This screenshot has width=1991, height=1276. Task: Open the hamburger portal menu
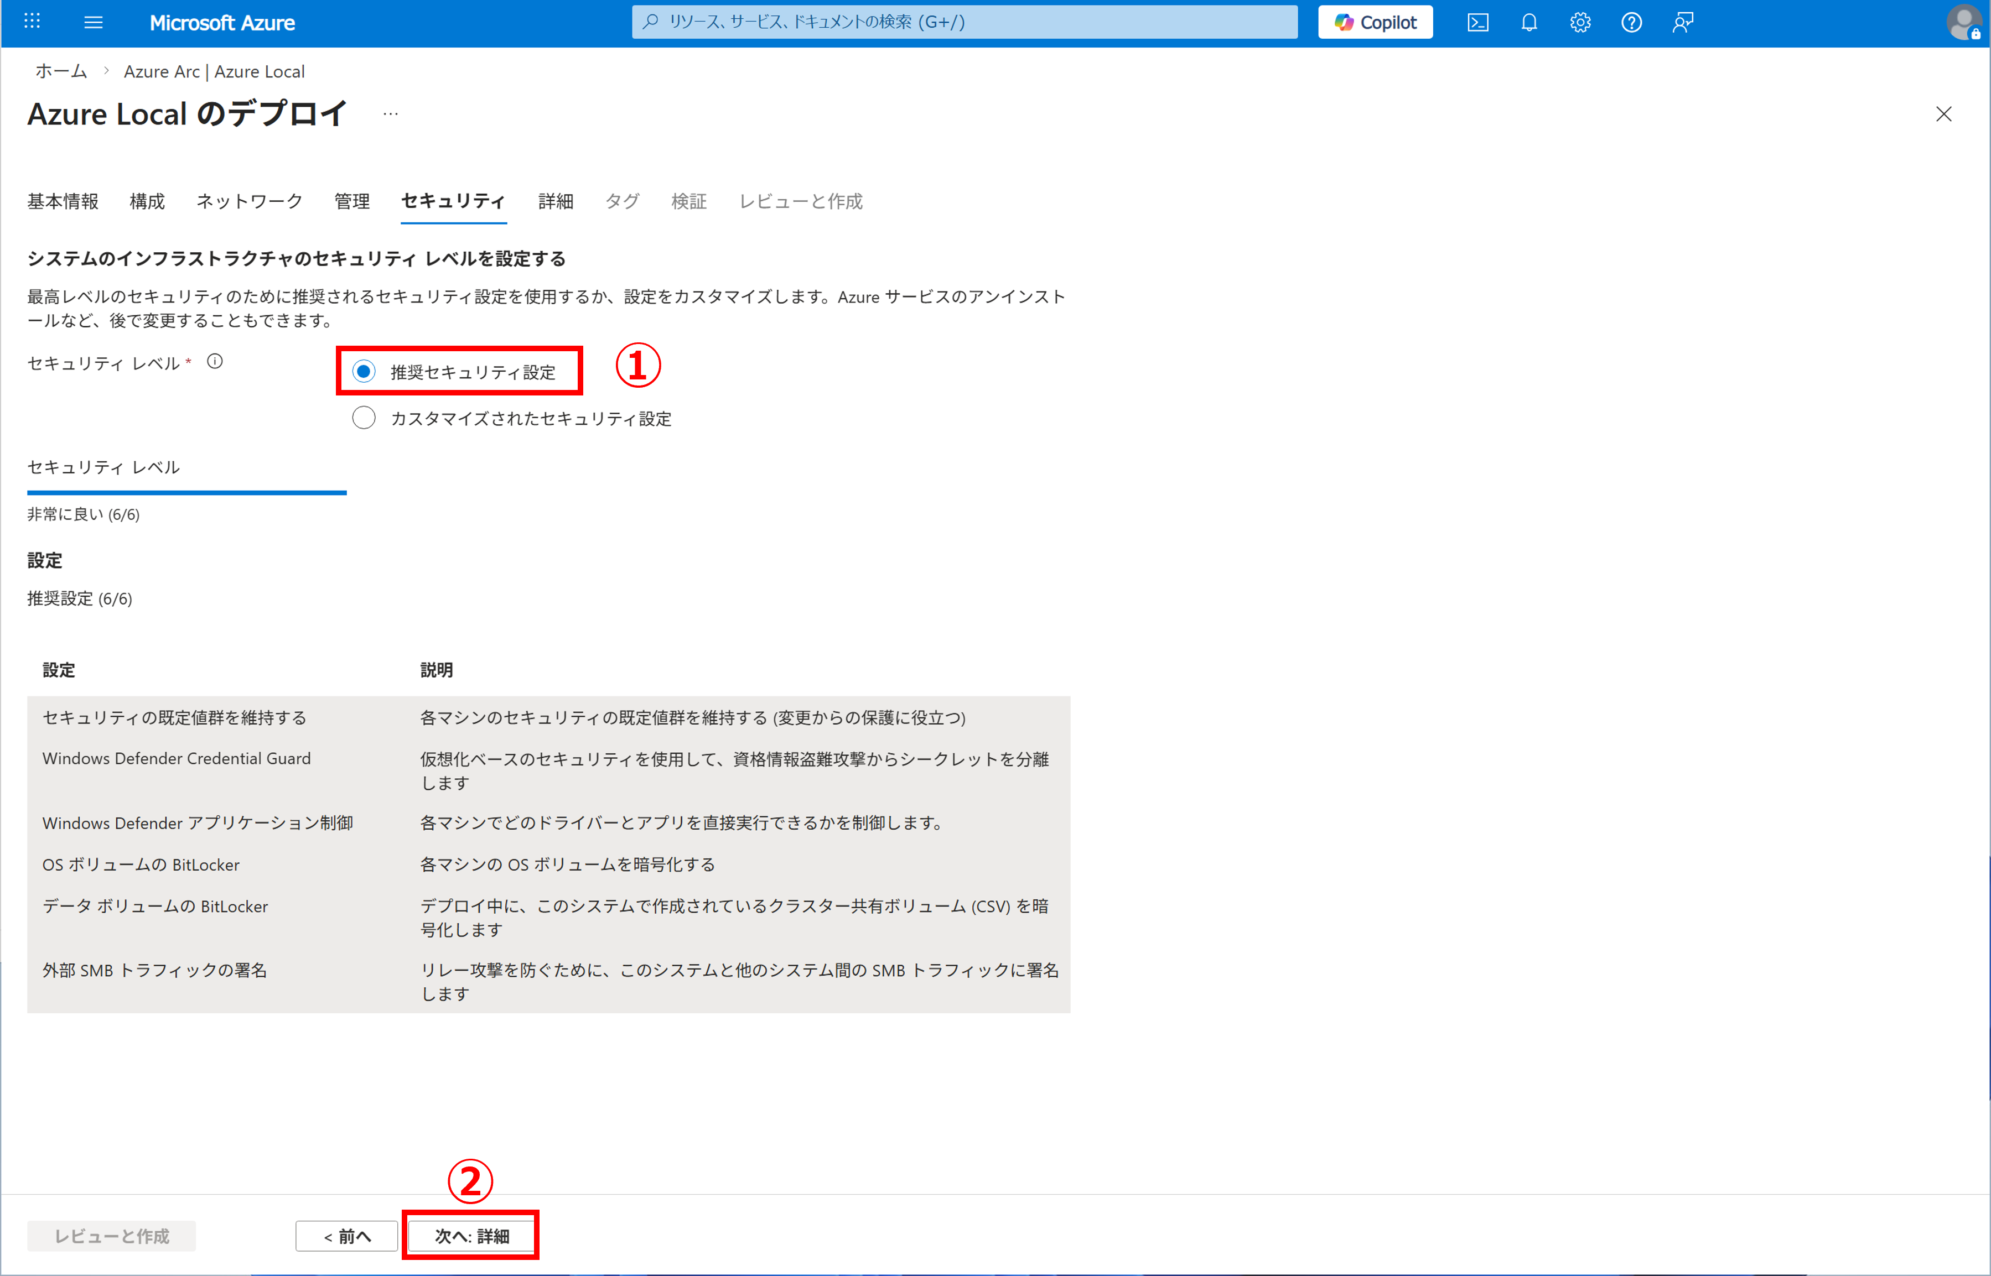(x=94, y=22)
